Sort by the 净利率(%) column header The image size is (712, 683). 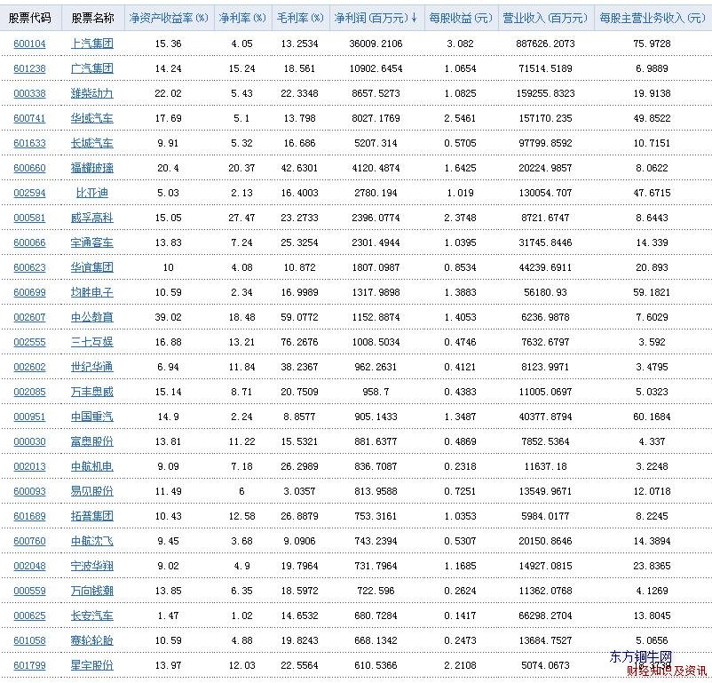242,18
